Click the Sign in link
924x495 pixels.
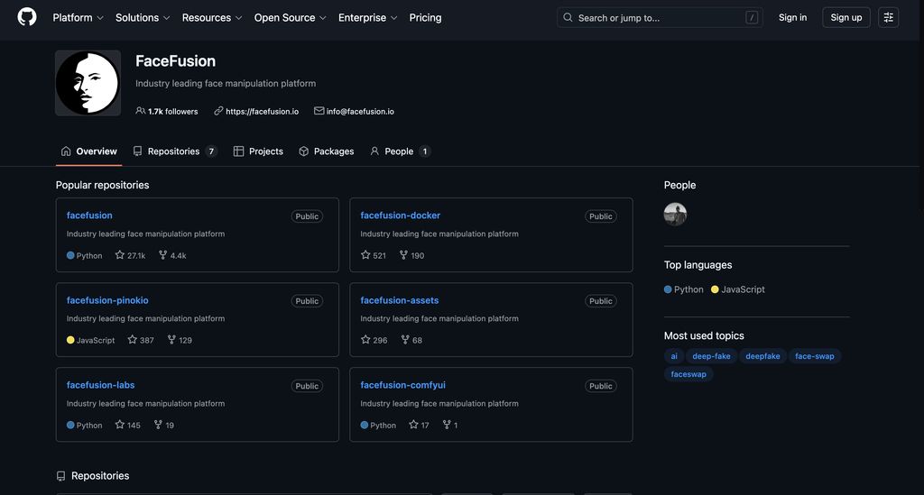pyautogui.click(x=792, y=18)
